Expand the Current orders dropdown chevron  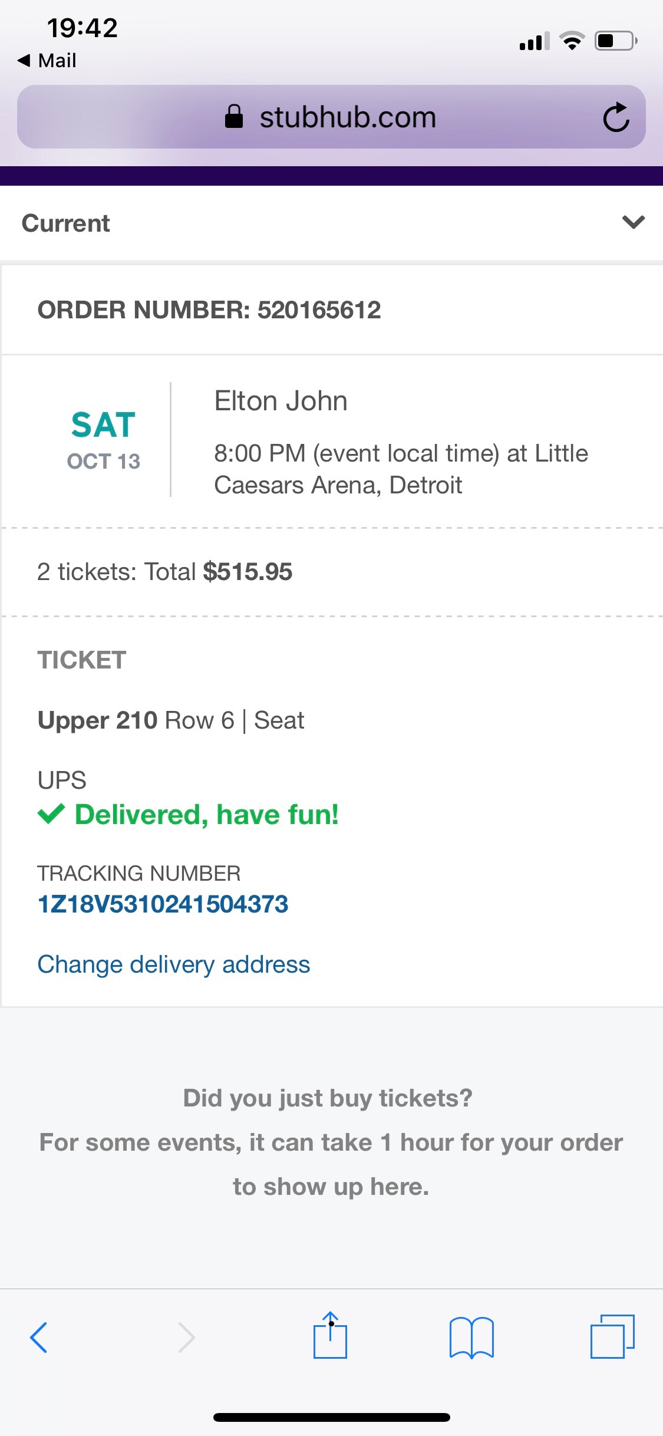[633, 222]
